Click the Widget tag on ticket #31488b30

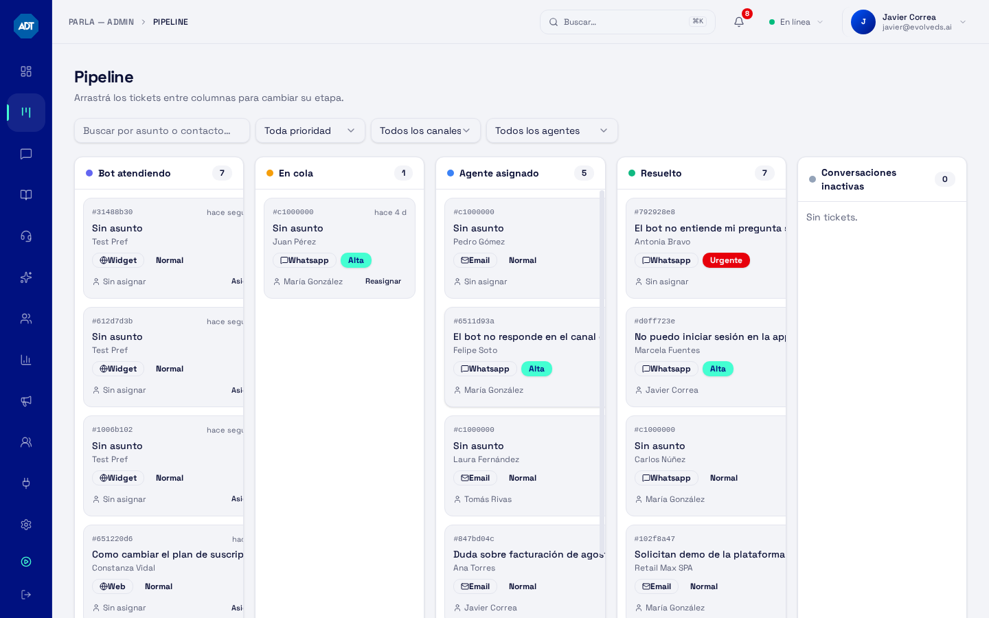[118, 260]
